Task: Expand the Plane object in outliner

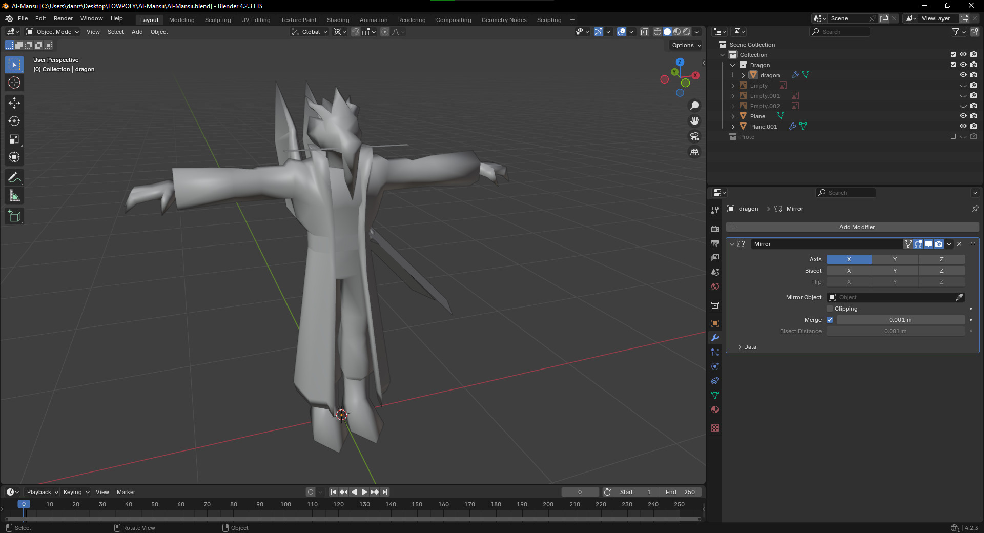Action: 733,116
